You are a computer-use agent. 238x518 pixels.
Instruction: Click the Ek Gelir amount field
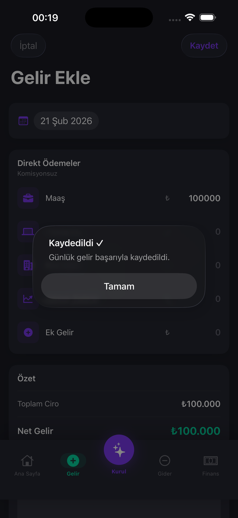click(x=218, y=332)
